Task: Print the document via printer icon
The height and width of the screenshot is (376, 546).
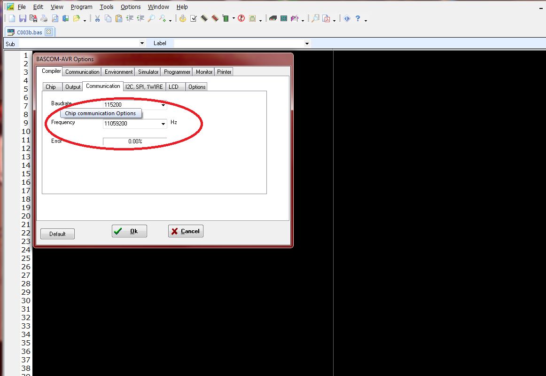Action: tap(44, 18)
